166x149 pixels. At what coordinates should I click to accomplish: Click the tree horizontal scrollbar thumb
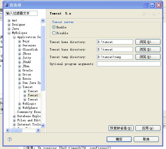pos(16,130)
